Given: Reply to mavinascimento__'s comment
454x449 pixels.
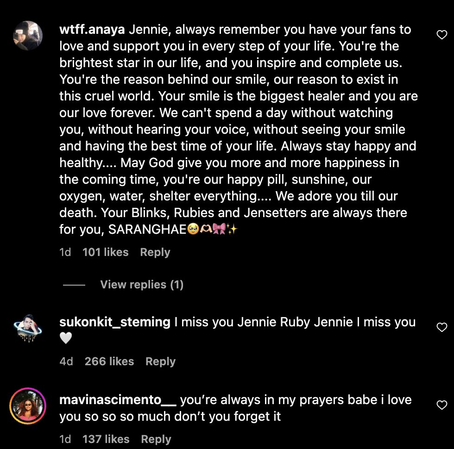Looking at the screenshot, I should 156,439.
